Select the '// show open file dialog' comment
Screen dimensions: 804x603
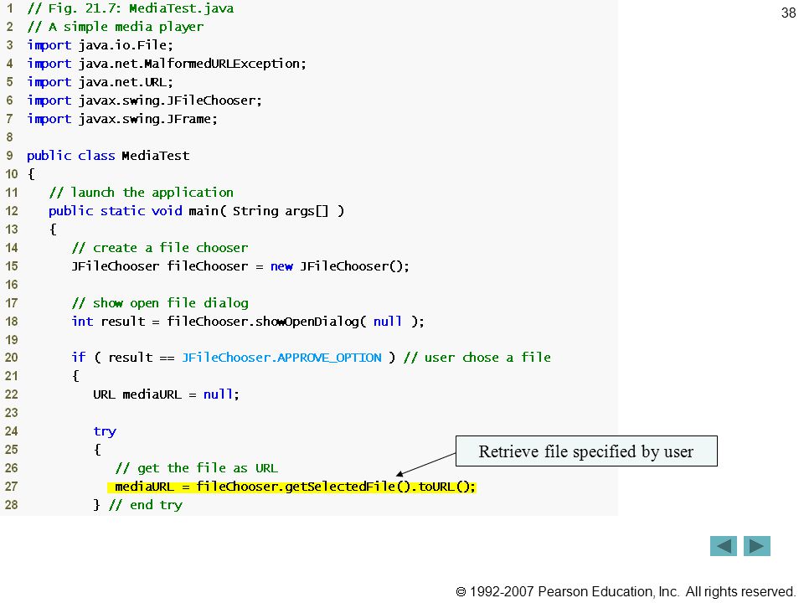[160, 303]
